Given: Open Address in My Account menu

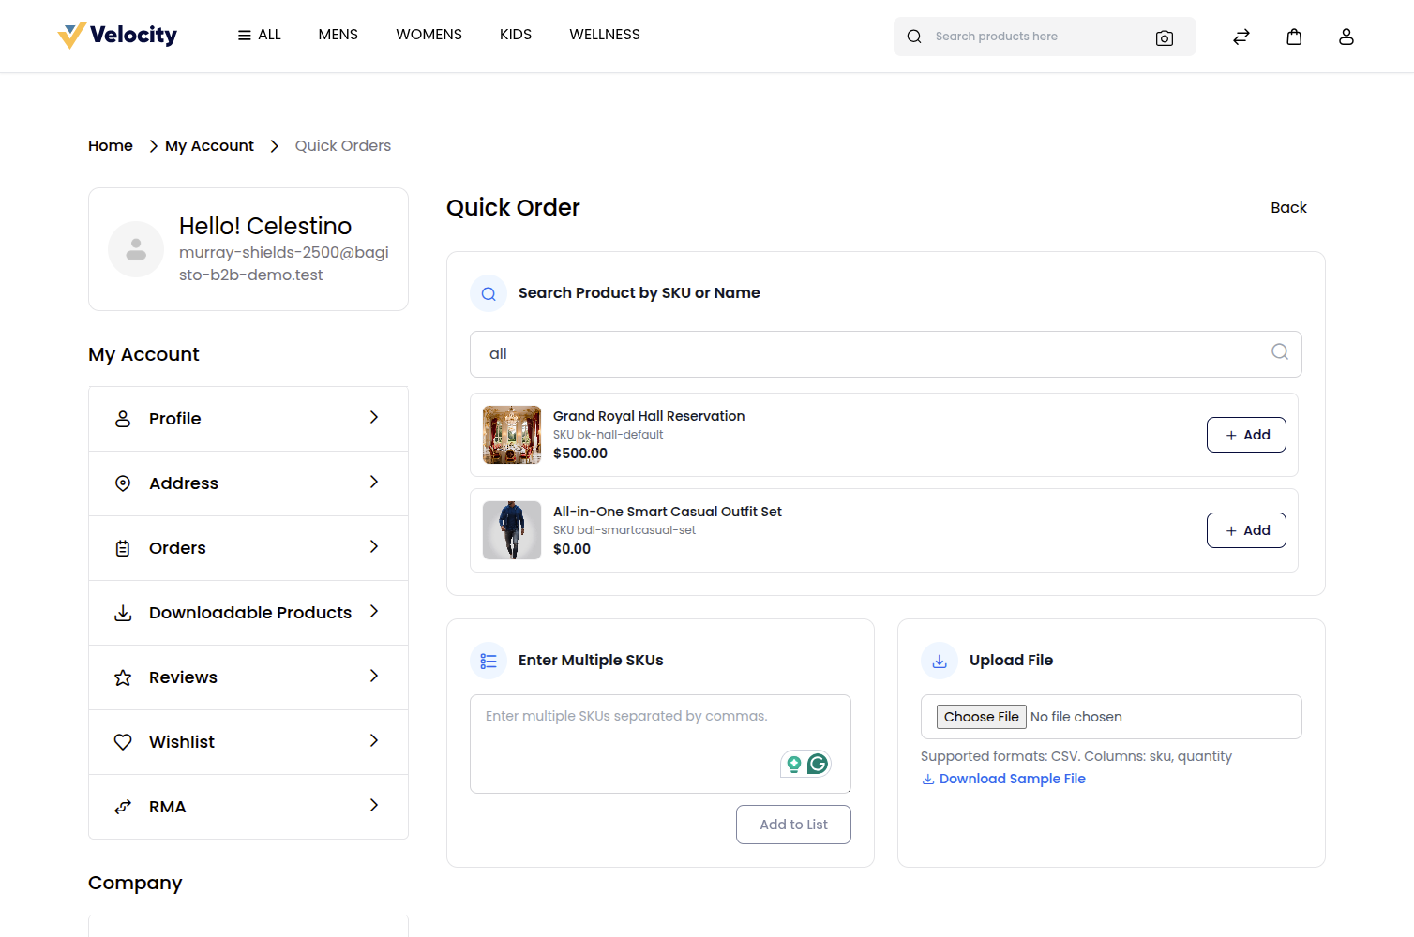Looking at the screenshot, I should point(248,483).
